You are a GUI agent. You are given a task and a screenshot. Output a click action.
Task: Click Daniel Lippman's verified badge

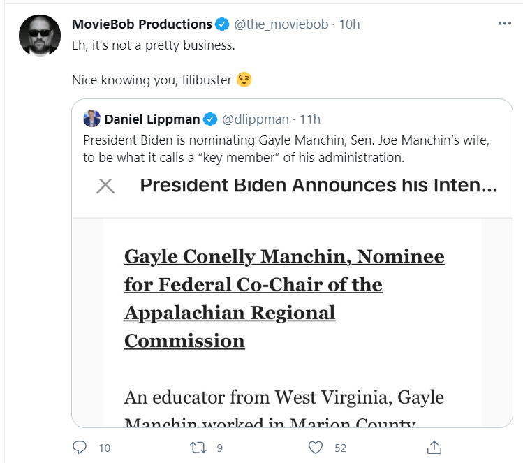(x=210, y=119)
